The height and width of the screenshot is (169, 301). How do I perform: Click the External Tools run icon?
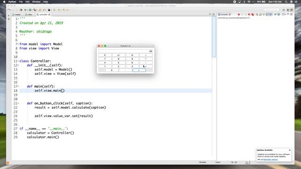coord(35,10)
